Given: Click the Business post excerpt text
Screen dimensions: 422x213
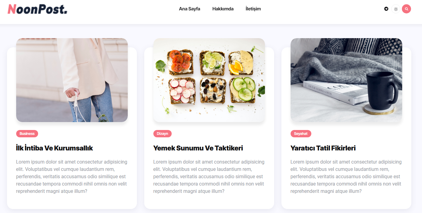Looking at the screenshot, I should (x=72, y=176).
